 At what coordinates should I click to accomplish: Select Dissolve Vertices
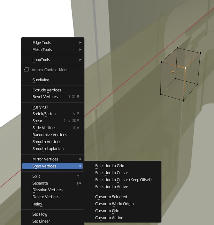pos(53,190)
